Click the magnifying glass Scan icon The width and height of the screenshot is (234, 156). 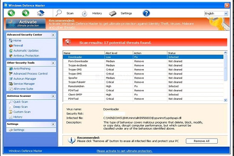tap(59, 13)
